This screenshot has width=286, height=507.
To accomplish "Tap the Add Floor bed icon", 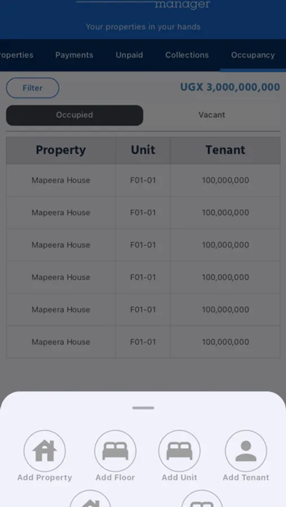I will point(115,451).
